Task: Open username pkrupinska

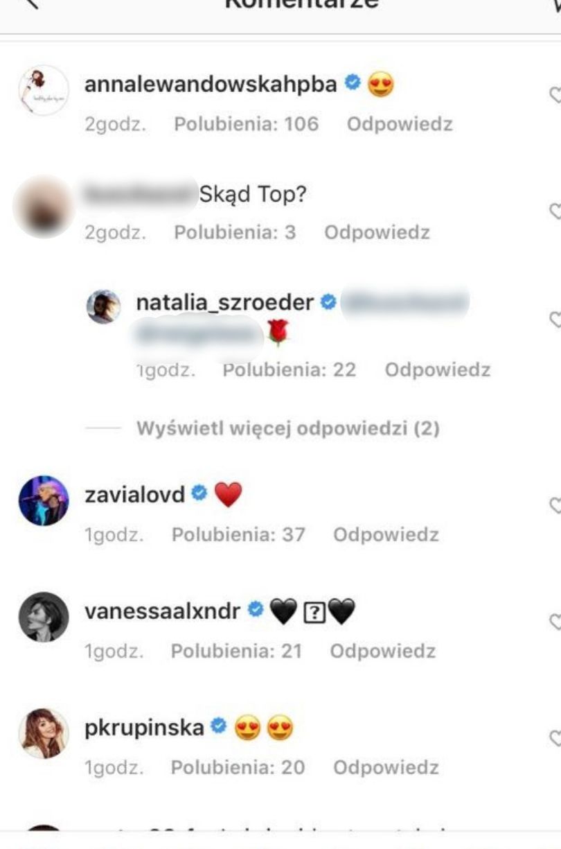Action: tap(144, 728)
